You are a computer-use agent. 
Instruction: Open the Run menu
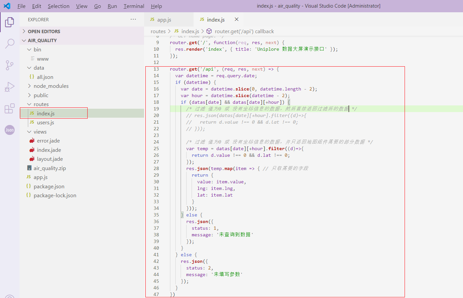pos(112,6)
